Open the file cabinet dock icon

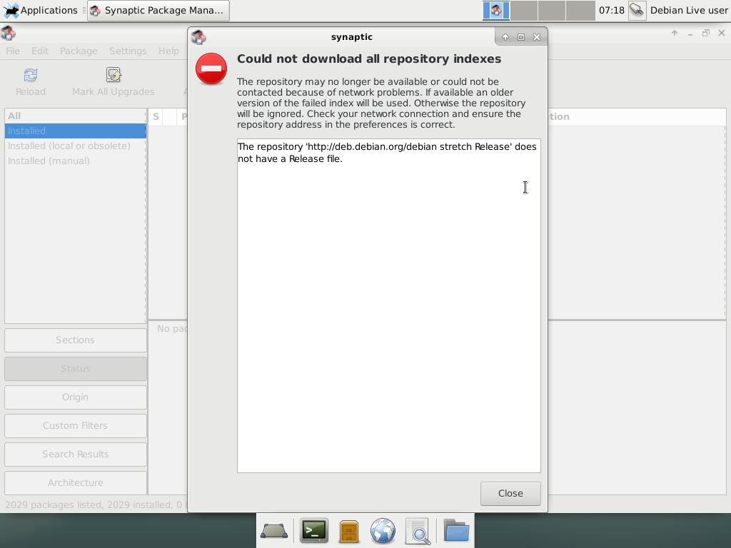(348, 531)
